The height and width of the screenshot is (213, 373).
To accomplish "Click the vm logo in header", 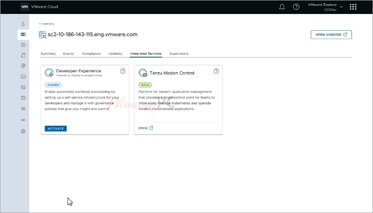I will pyautogui.click(x=25, y=7).
